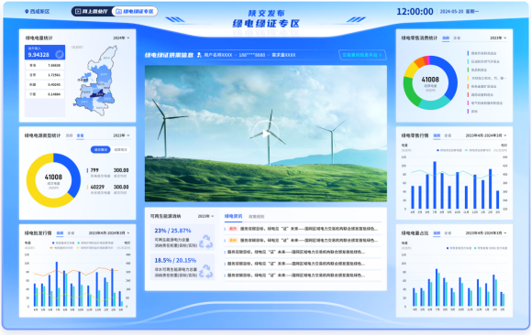Open the 2023年 dropdown in 可再生能源消纳
This screenshot has width=531, height=335.
(x=205, y=216)
